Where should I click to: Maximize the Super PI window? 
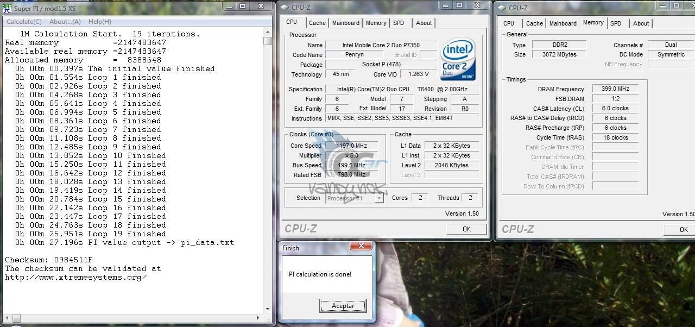click(243, 7)
